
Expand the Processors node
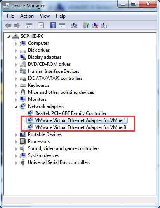(x=16, y=142)
